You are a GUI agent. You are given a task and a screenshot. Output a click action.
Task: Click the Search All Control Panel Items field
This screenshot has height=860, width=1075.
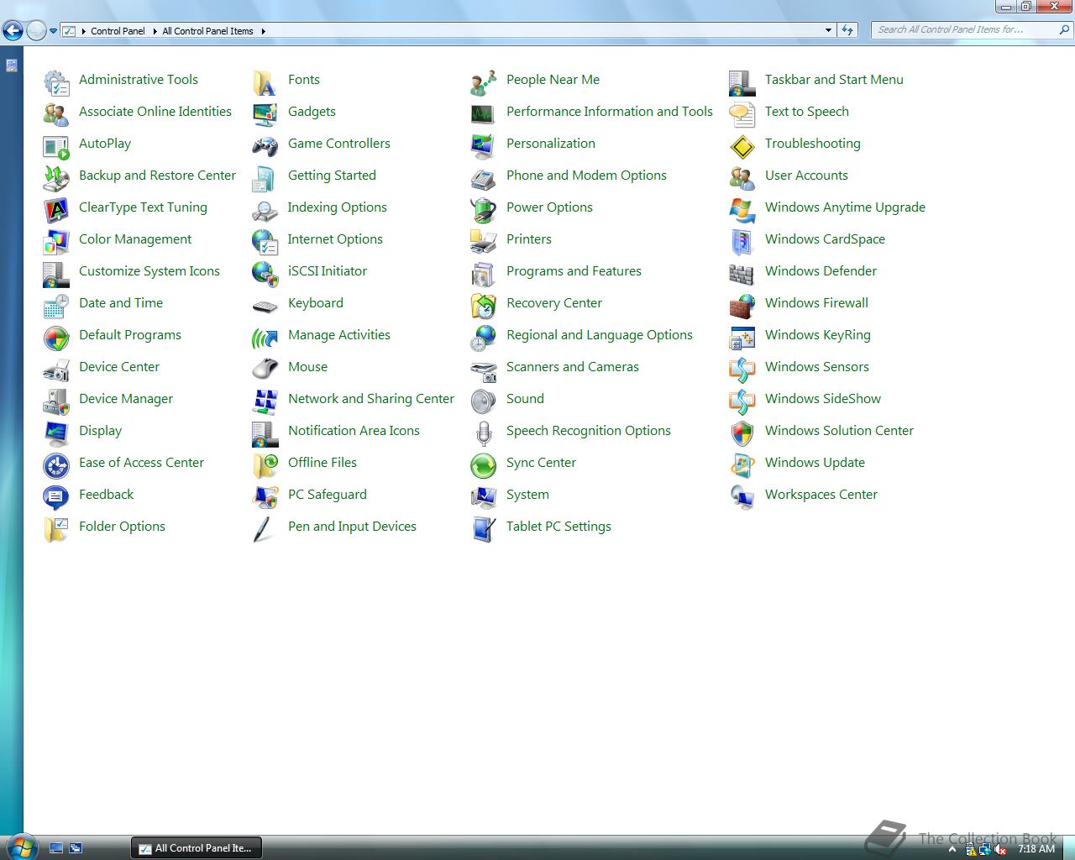pyautogui.click(x=964, y=29)
